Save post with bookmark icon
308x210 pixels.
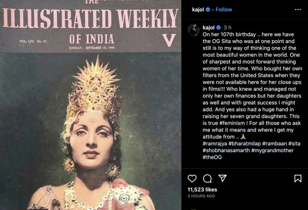[298, 178]
